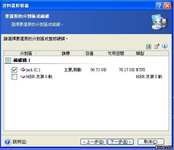
Task: Click the round help icon beside 說明(H)
Action: 7,142
